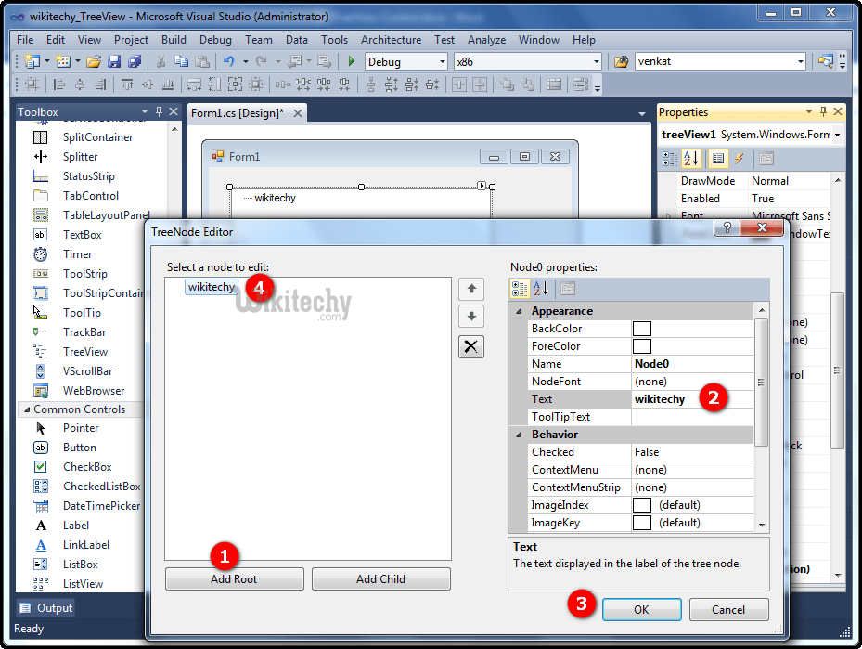Click the Add Root button

(x=234, y=579)
